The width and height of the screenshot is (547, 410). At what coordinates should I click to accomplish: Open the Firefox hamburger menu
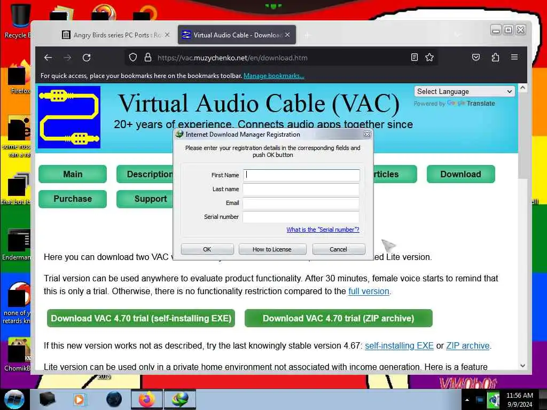514,57
